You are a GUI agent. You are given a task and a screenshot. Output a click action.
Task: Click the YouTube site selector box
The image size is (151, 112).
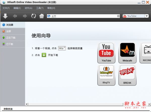click(136, 16)
